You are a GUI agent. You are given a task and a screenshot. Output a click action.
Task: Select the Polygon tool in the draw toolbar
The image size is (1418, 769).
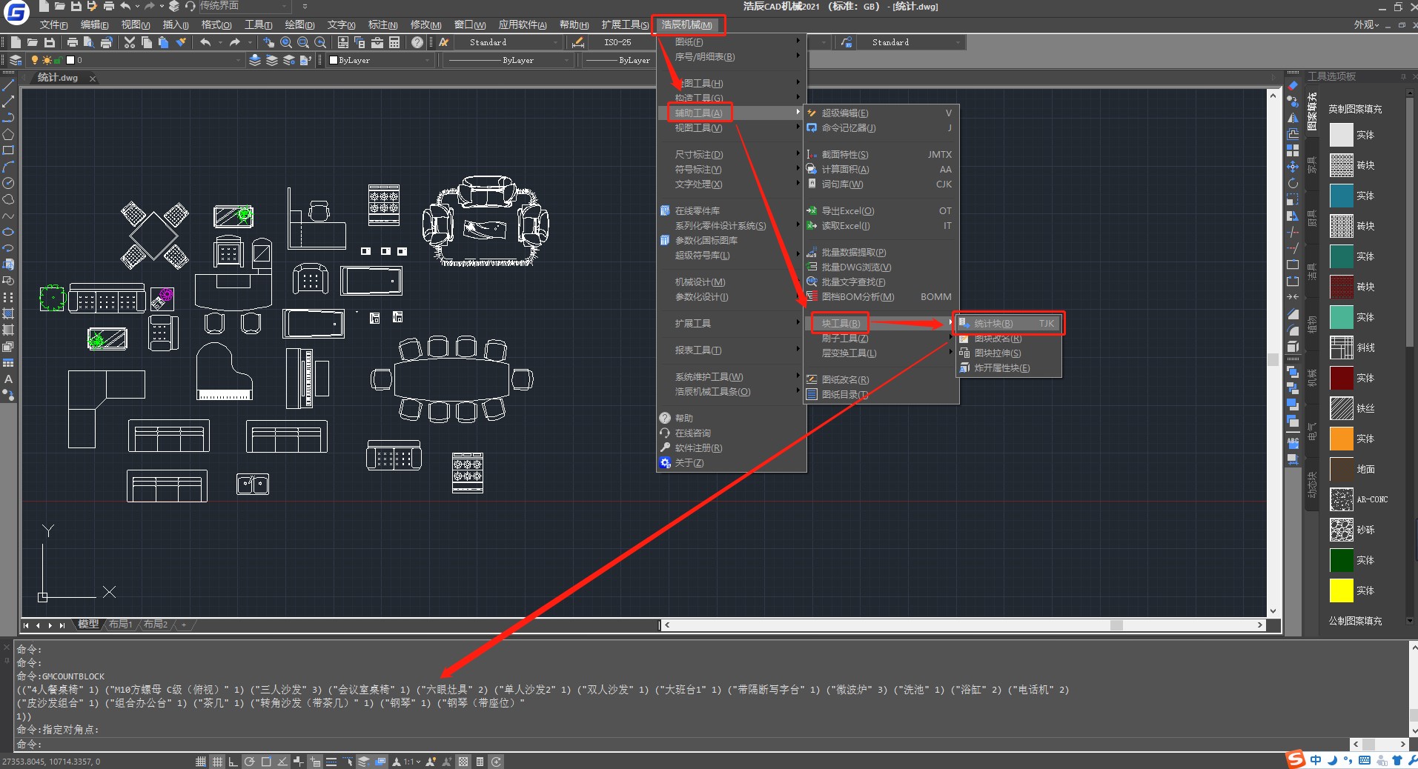tap(8, 134)
